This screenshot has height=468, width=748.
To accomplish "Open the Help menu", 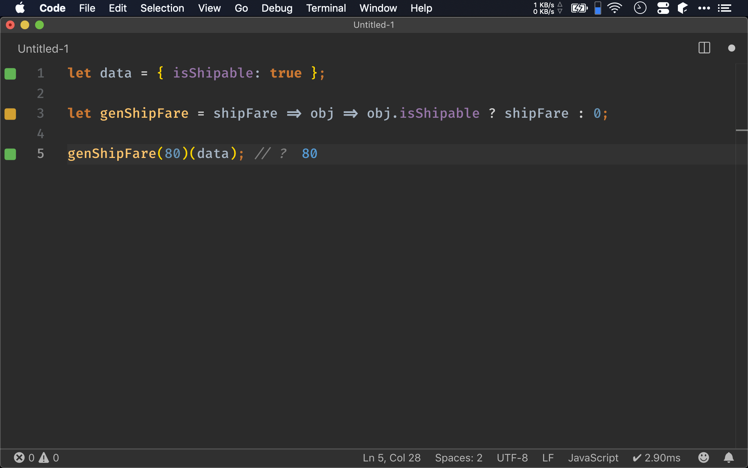I will (x=421, y=8).
